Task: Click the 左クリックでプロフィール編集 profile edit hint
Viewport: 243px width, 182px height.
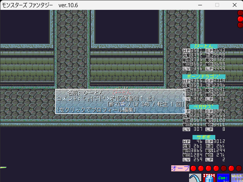Action: 96,110
